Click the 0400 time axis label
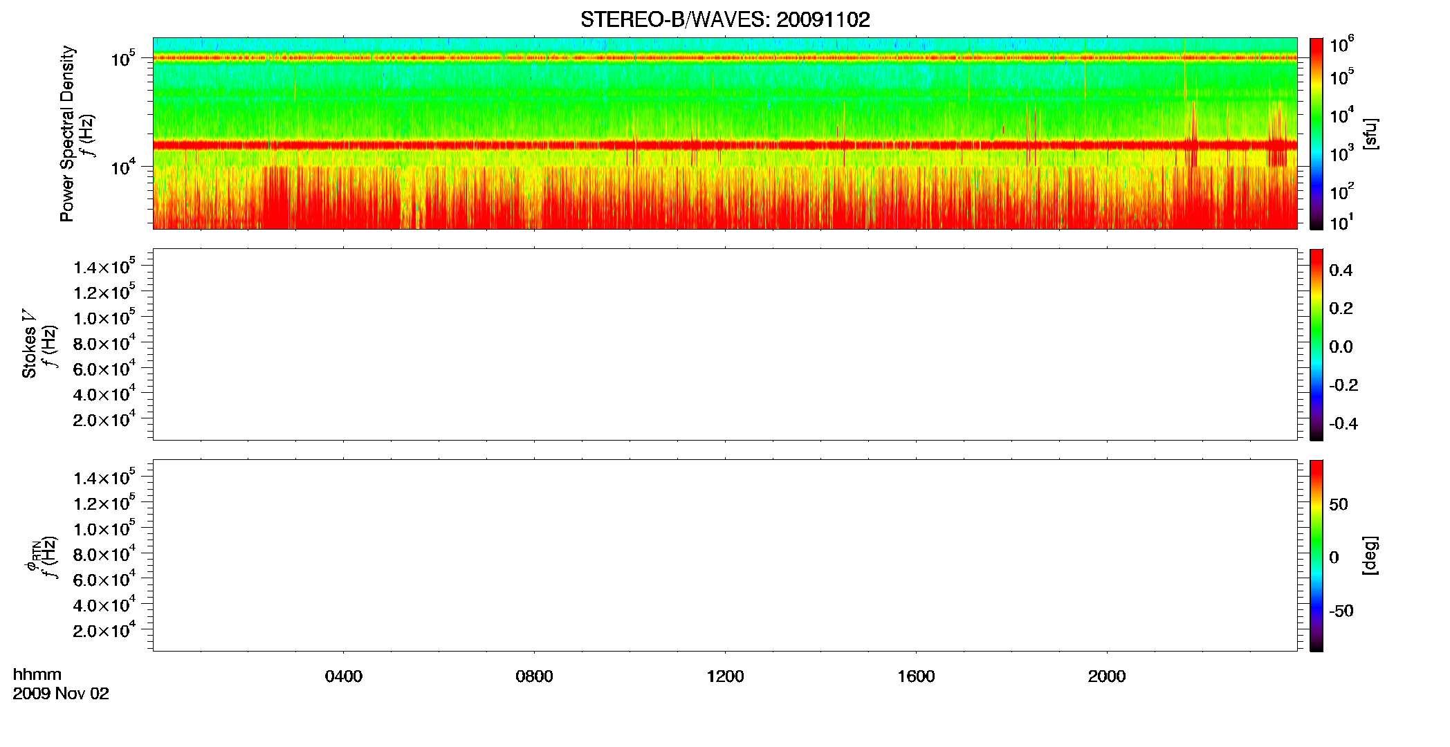 344,676
